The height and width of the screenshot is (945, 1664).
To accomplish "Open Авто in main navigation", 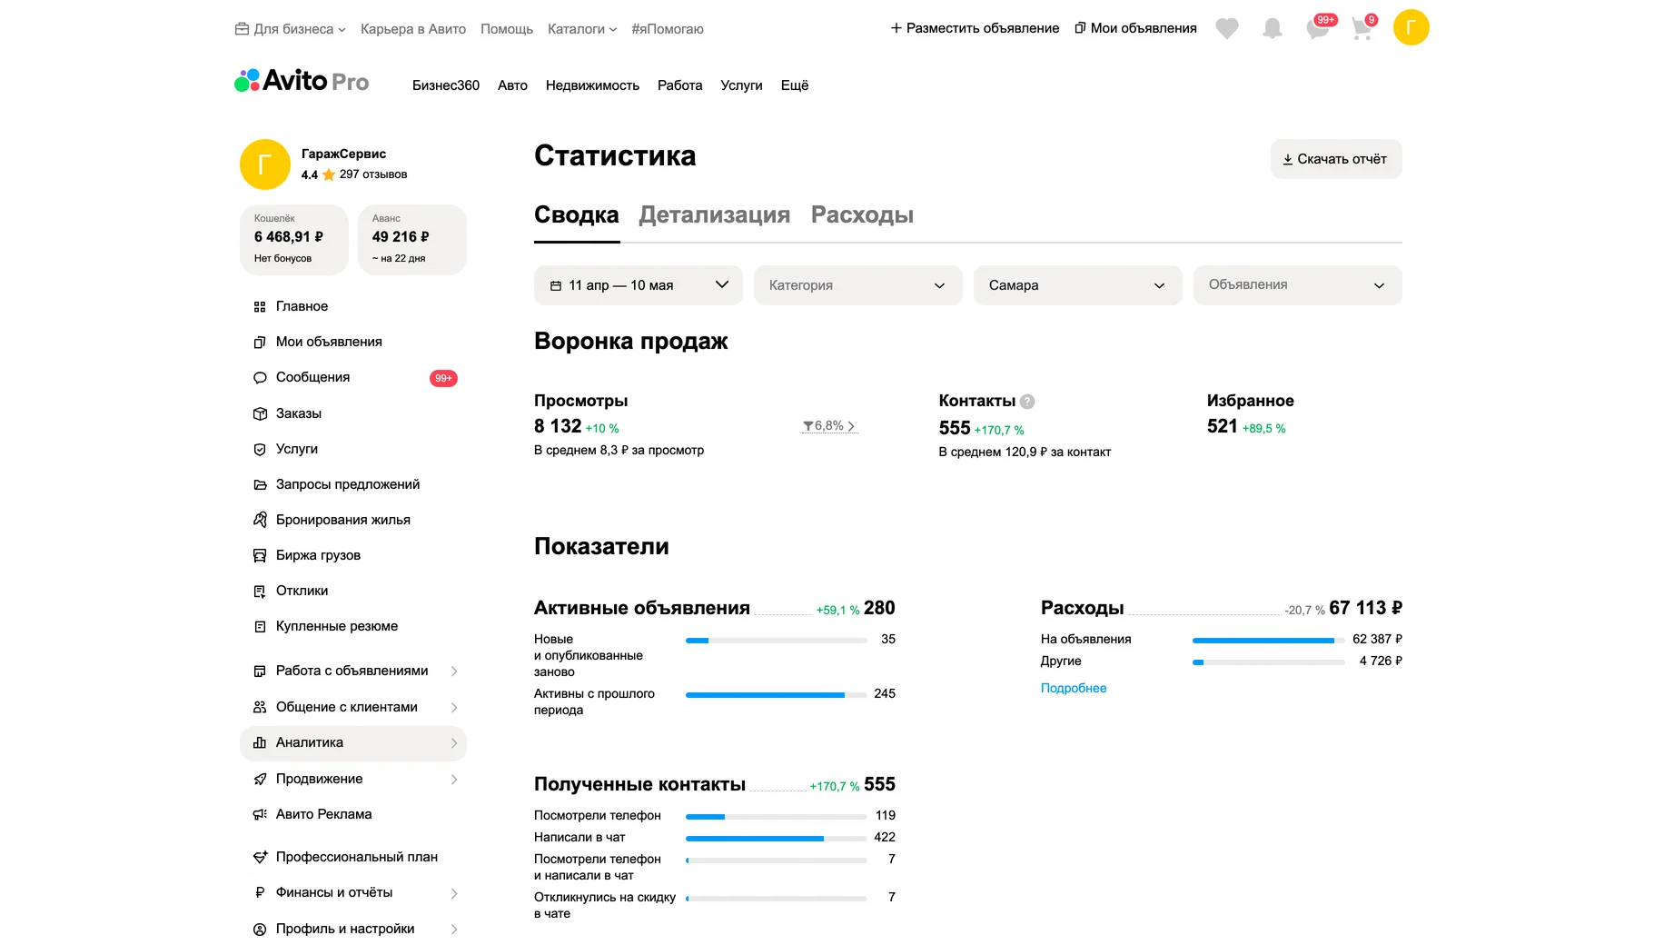I will coord(512,85).
